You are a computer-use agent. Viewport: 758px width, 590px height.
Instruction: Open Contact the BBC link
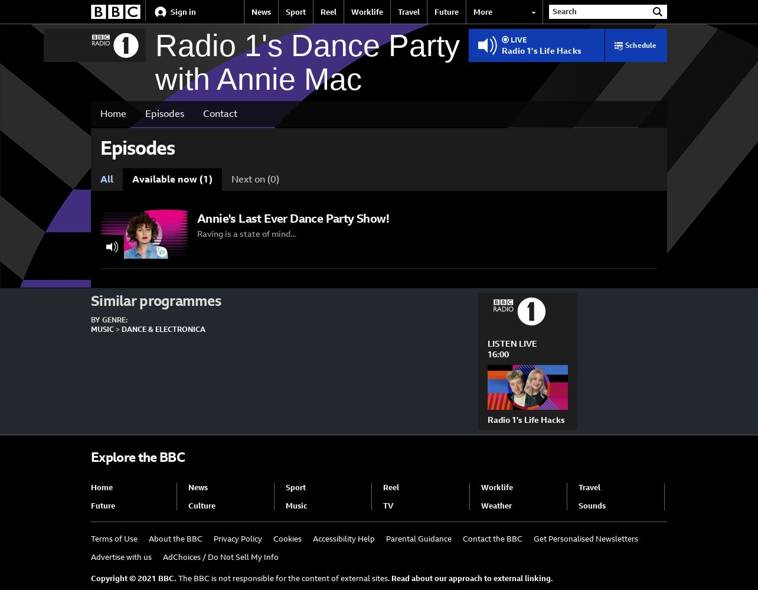492,539
